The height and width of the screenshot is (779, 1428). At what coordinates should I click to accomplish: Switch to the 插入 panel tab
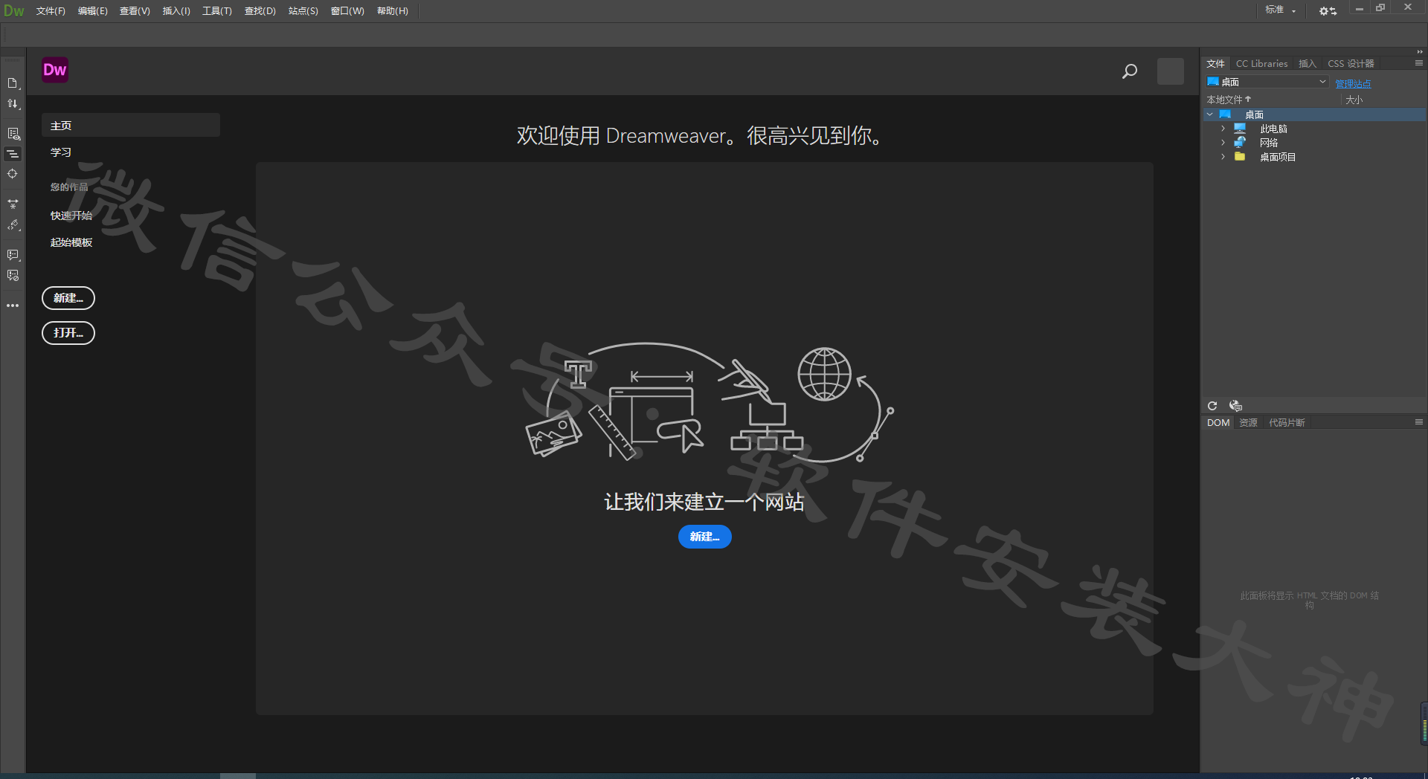(1308, 64)
